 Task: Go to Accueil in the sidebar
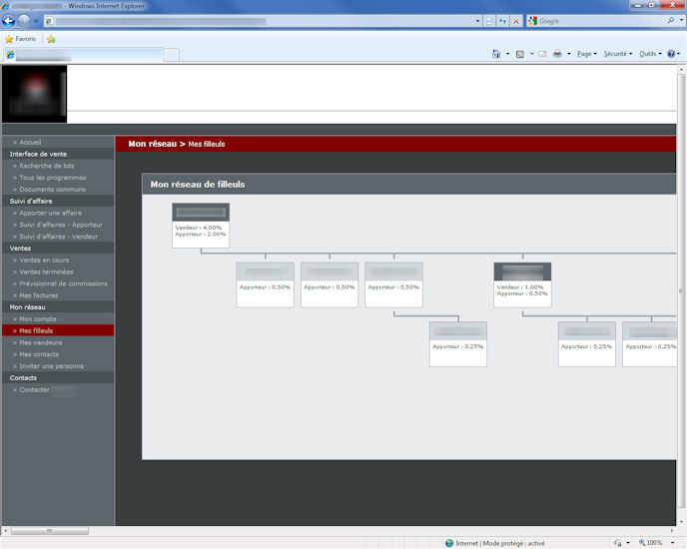[30, 143]
